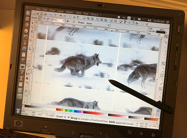
Task: Click the vertical scrollbar of the canvas
Action: (x=158, y=76)
